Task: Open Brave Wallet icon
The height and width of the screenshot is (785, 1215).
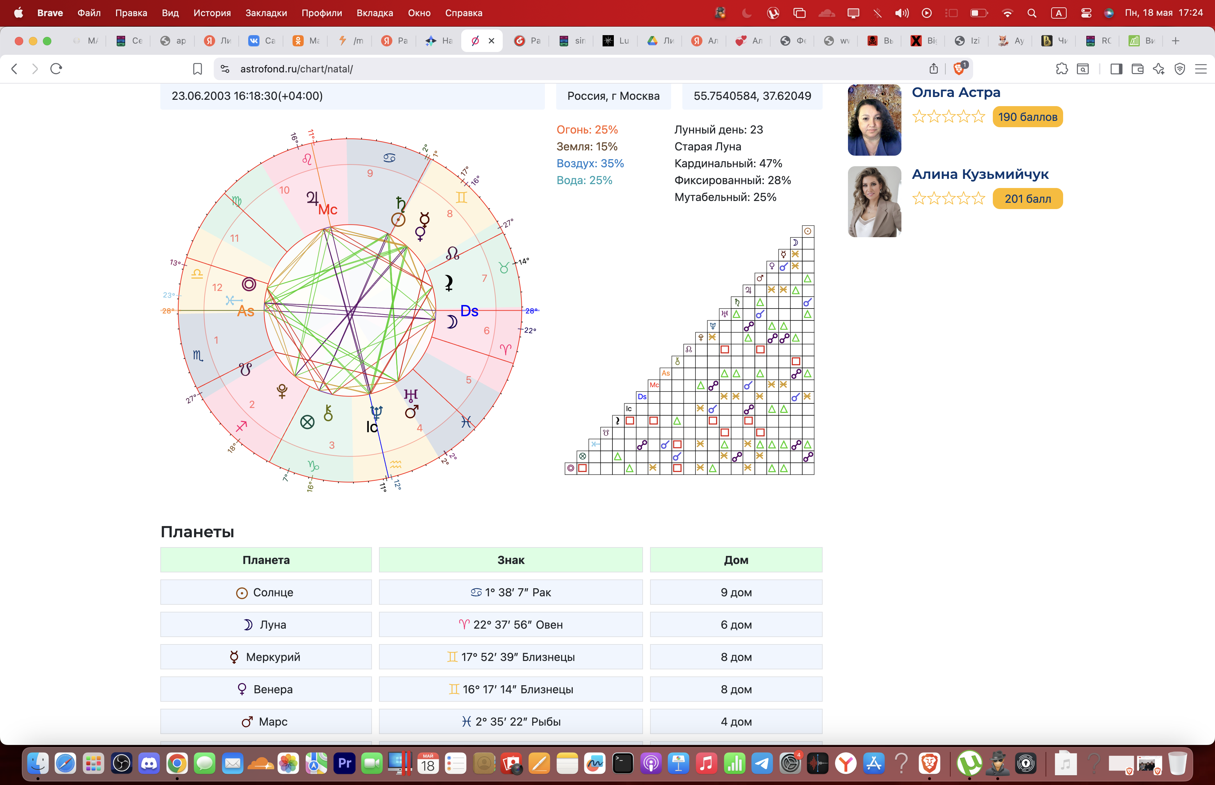Action: click(x=1137, y=69)
